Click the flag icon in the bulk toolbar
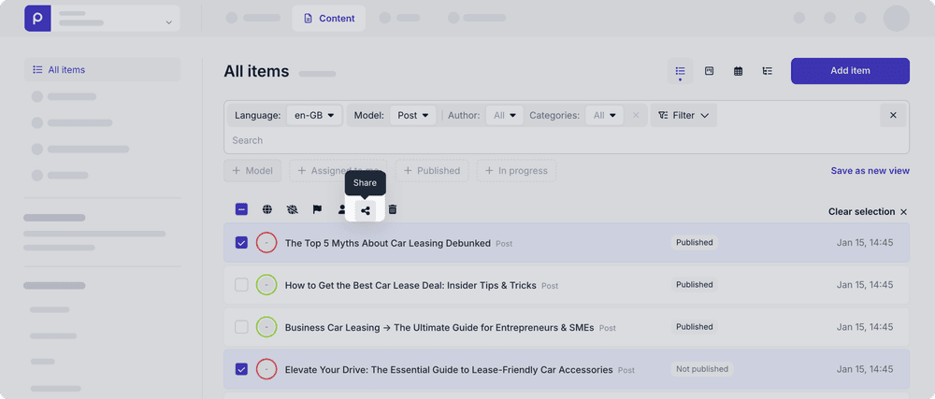935x399 pixels. [317, 210]
